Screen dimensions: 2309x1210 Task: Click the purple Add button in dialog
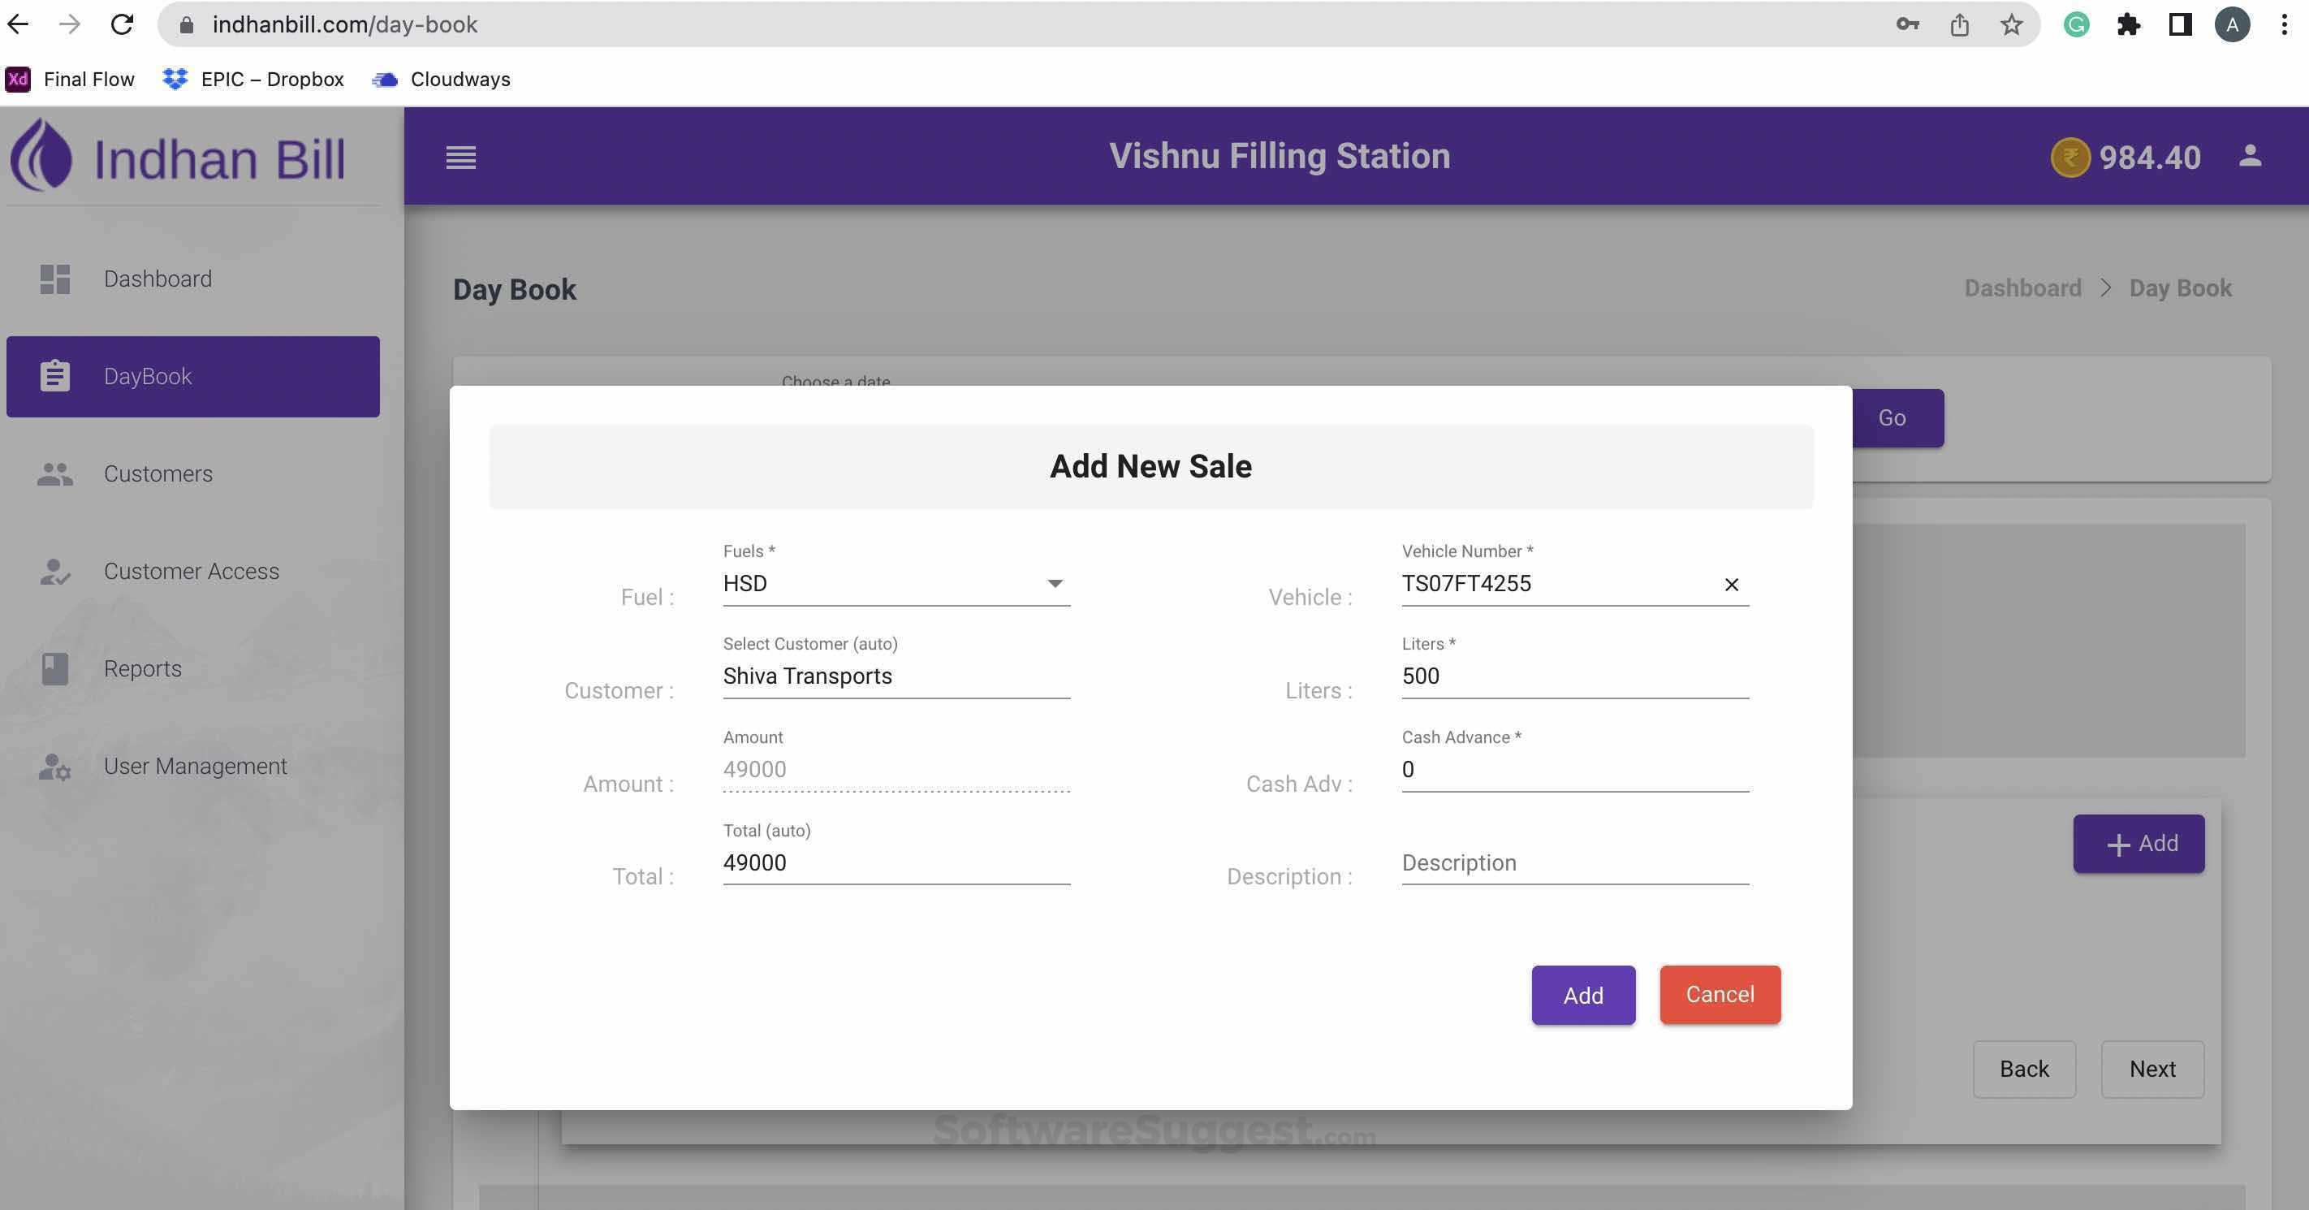[x=1583, y=995]
